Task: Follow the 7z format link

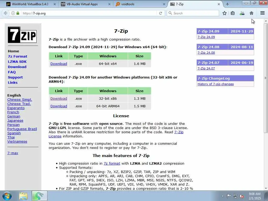Action: (112, 164)
